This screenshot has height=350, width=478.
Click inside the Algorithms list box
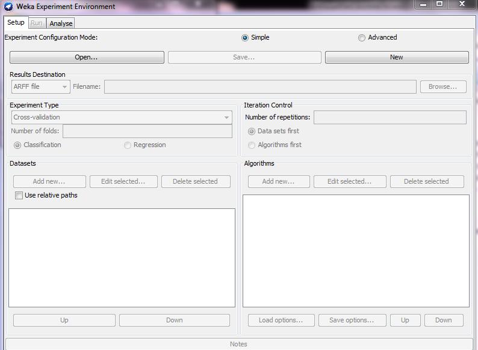pyautogui.click(x=356, y=251)
